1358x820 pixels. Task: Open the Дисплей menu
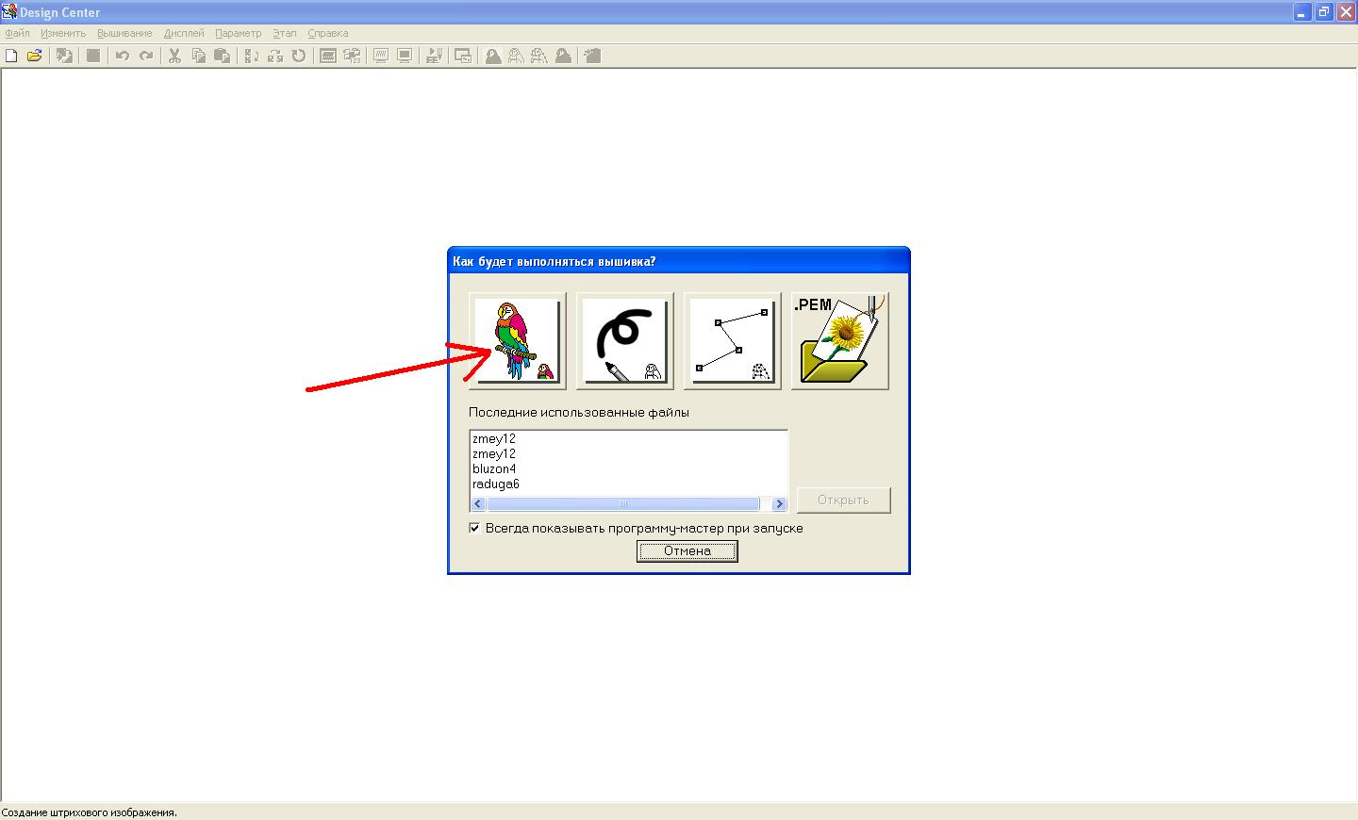pyautogui.click(x=184, y=33)
